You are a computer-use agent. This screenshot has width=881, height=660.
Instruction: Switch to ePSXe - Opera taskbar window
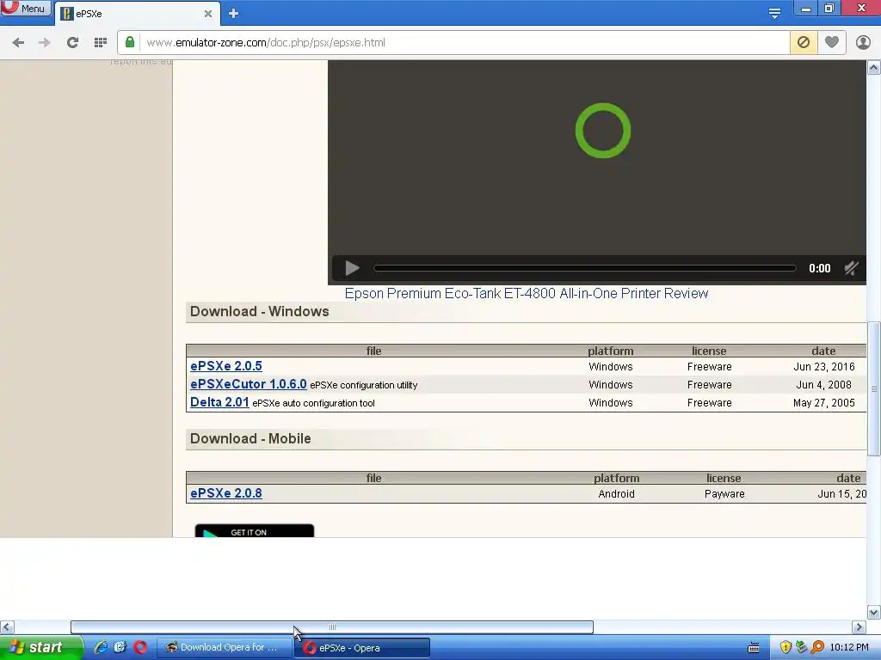[362, 648]
